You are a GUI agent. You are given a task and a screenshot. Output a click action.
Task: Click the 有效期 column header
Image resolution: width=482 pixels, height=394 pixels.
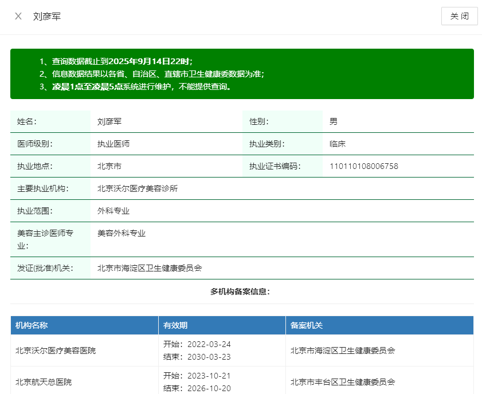[x=175, y=325]
